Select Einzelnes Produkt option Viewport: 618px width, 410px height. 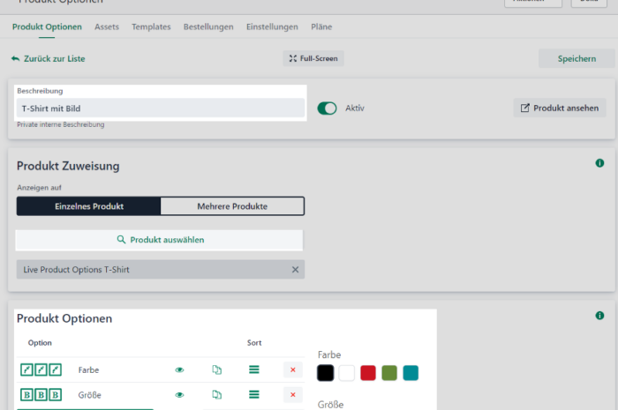pyautogui.click(x=88, y=206)
